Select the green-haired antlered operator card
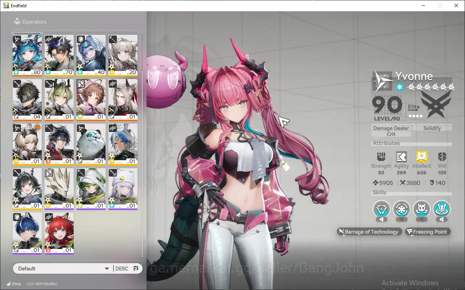465x290 pixels. pos(59,100)
